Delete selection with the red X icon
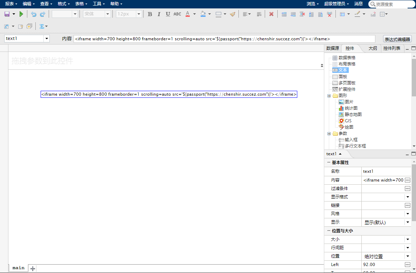This screenshot has width=416, height=273. 271,14
